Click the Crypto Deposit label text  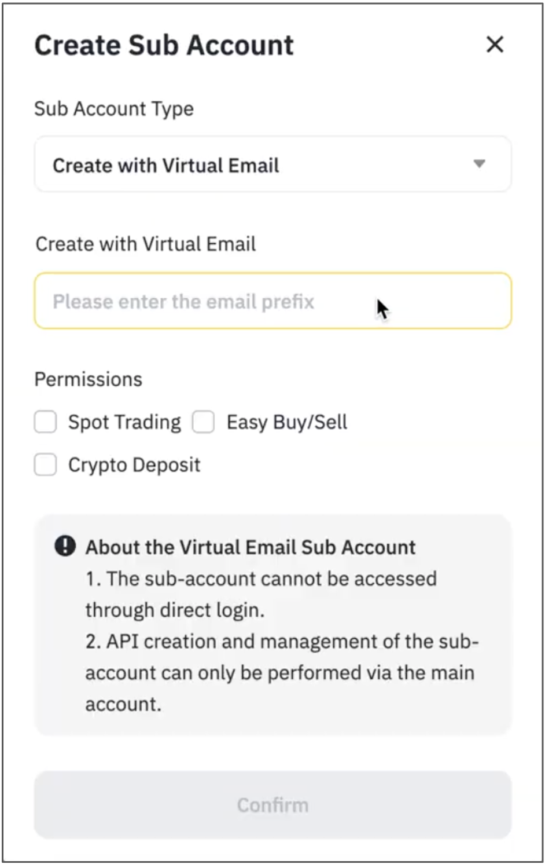pos(134,465)
